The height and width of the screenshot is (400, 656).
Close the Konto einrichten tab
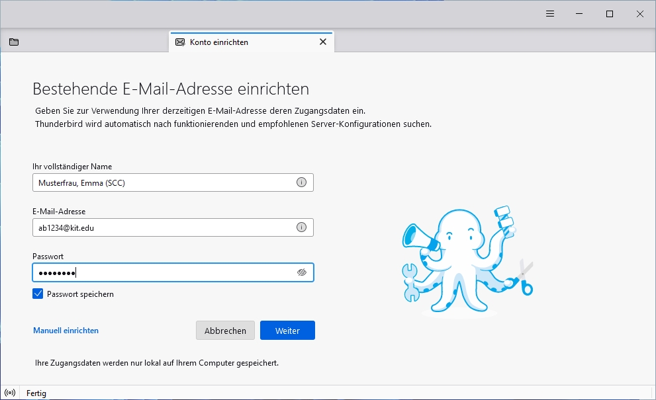(x=322, y=42)
